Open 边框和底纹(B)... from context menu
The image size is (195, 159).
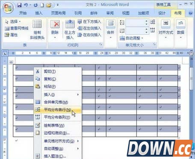[58, 133]
